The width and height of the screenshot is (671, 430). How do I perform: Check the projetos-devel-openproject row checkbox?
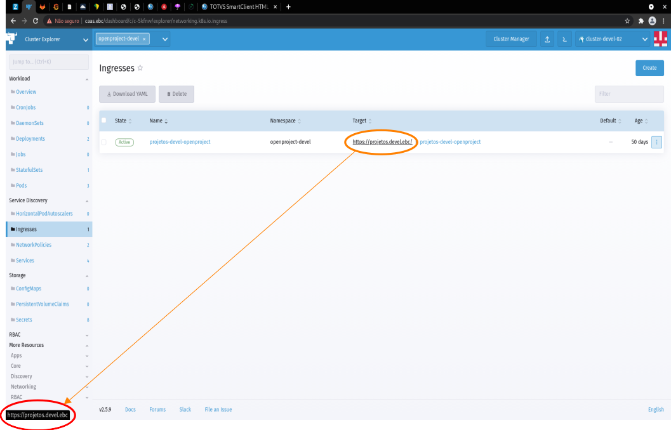point(104,142)
